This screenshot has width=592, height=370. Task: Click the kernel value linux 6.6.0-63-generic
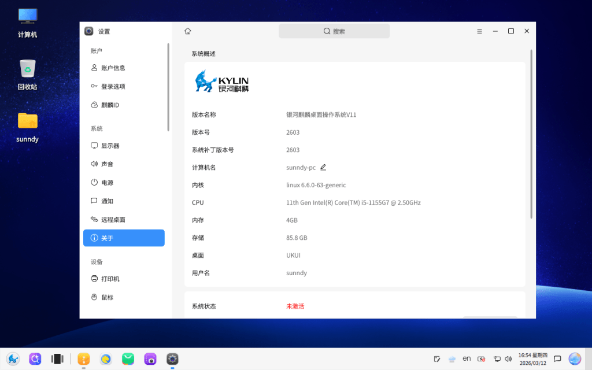click(316, 185)
